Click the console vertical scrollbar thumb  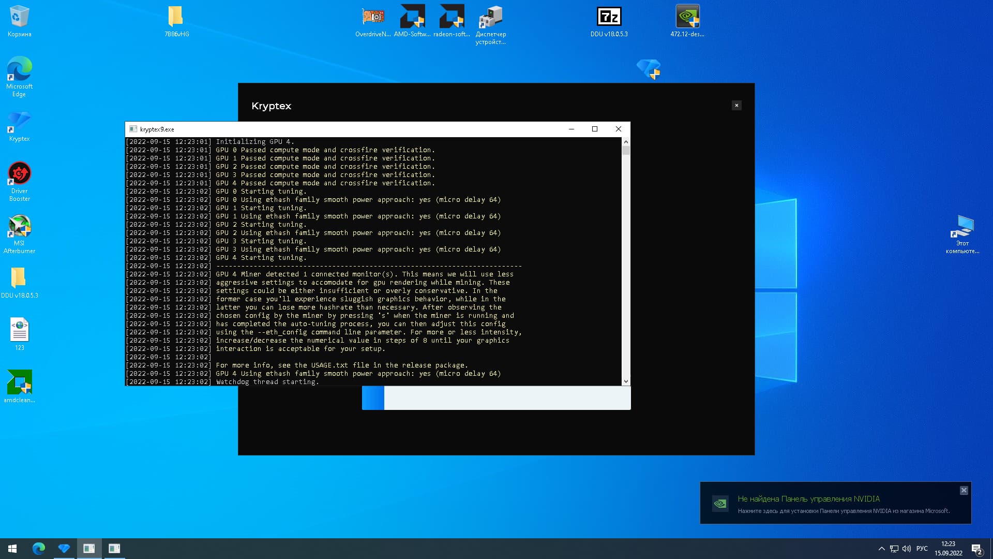626,151
